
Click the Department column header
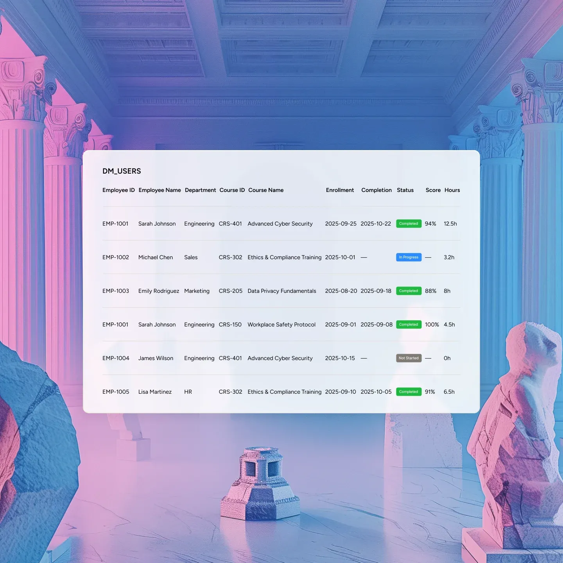click(200, 190)
